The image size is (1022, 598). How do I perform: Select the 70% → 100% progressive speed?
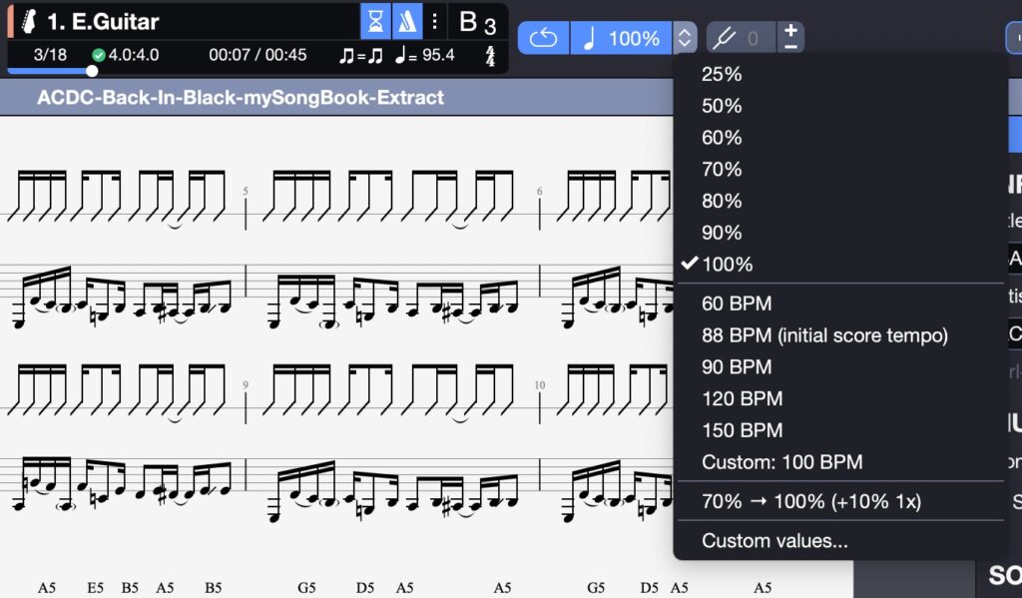click(810, 501)
